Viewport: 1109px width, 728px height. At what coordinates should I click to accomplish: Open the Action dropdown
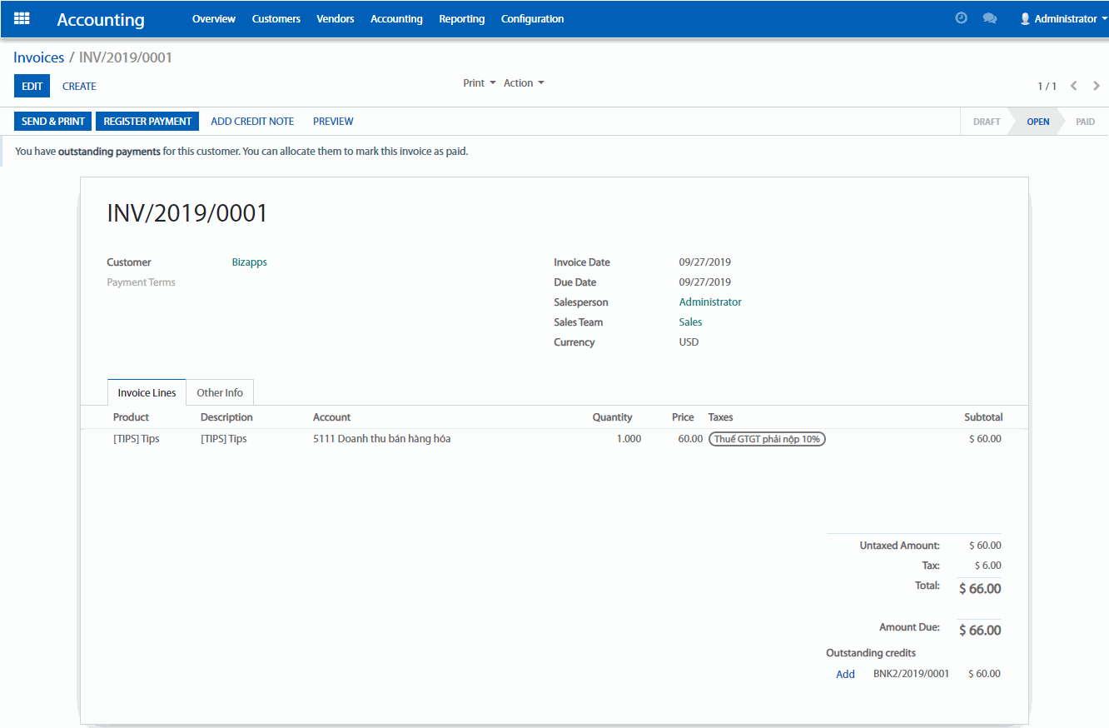[x=523, y=83]
